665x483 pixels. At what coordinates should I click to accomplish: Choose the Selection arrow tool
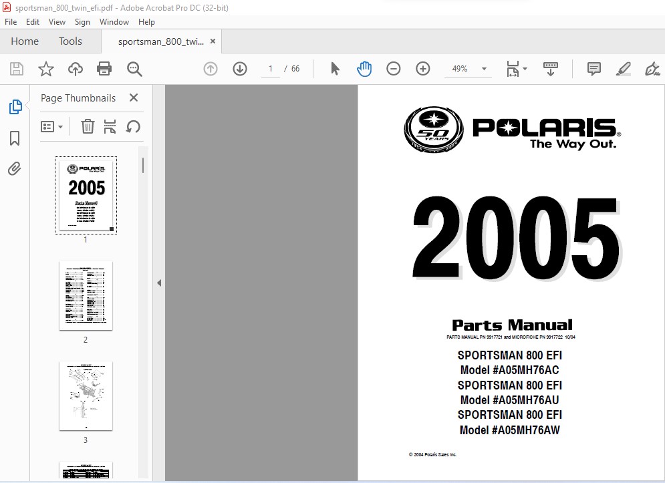coord(335,69)
